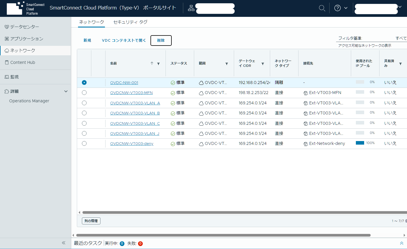Select radio button for OVDCNW-VT003-deny
The width and height of the screenshot is (407, 249).
click(x=84, y=143)
